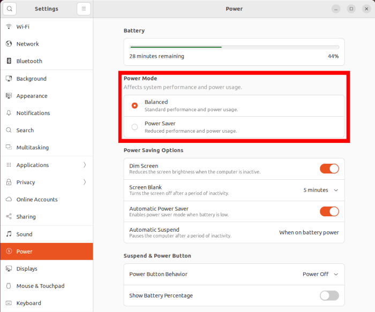Viewport: 375px width, 312px height.
Task: Click the 'Suspend & Power Button' heading
Action: 157,256
